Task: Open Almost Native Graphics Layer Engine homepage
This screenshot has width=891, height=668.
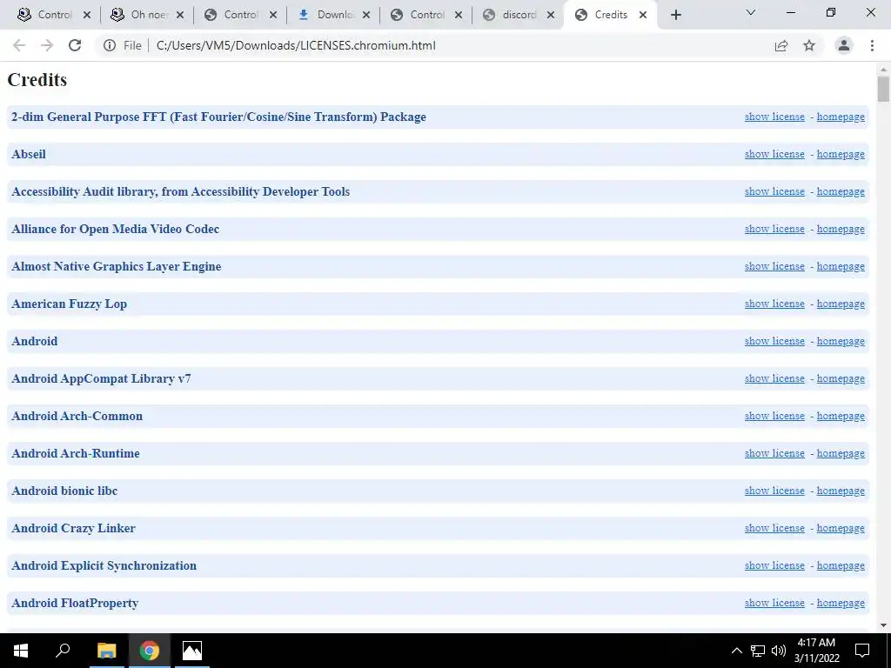Action: pos(841,267)
